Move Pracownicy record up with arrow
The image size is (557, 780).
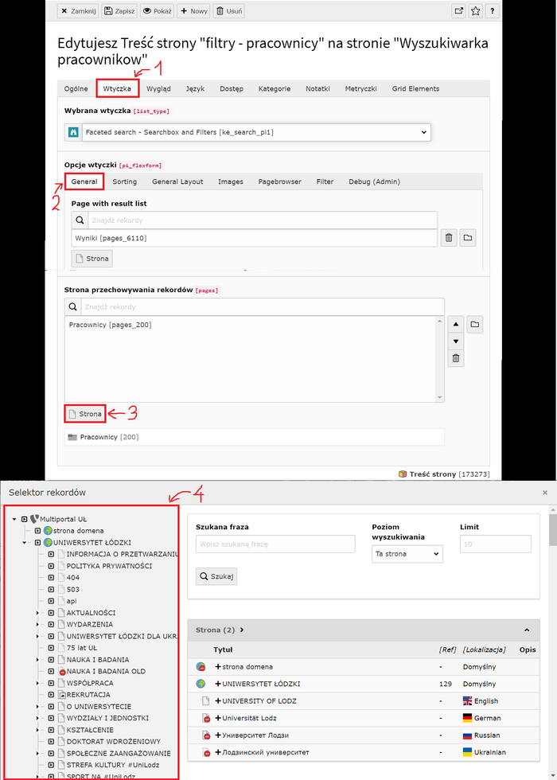tap(456, 325)
